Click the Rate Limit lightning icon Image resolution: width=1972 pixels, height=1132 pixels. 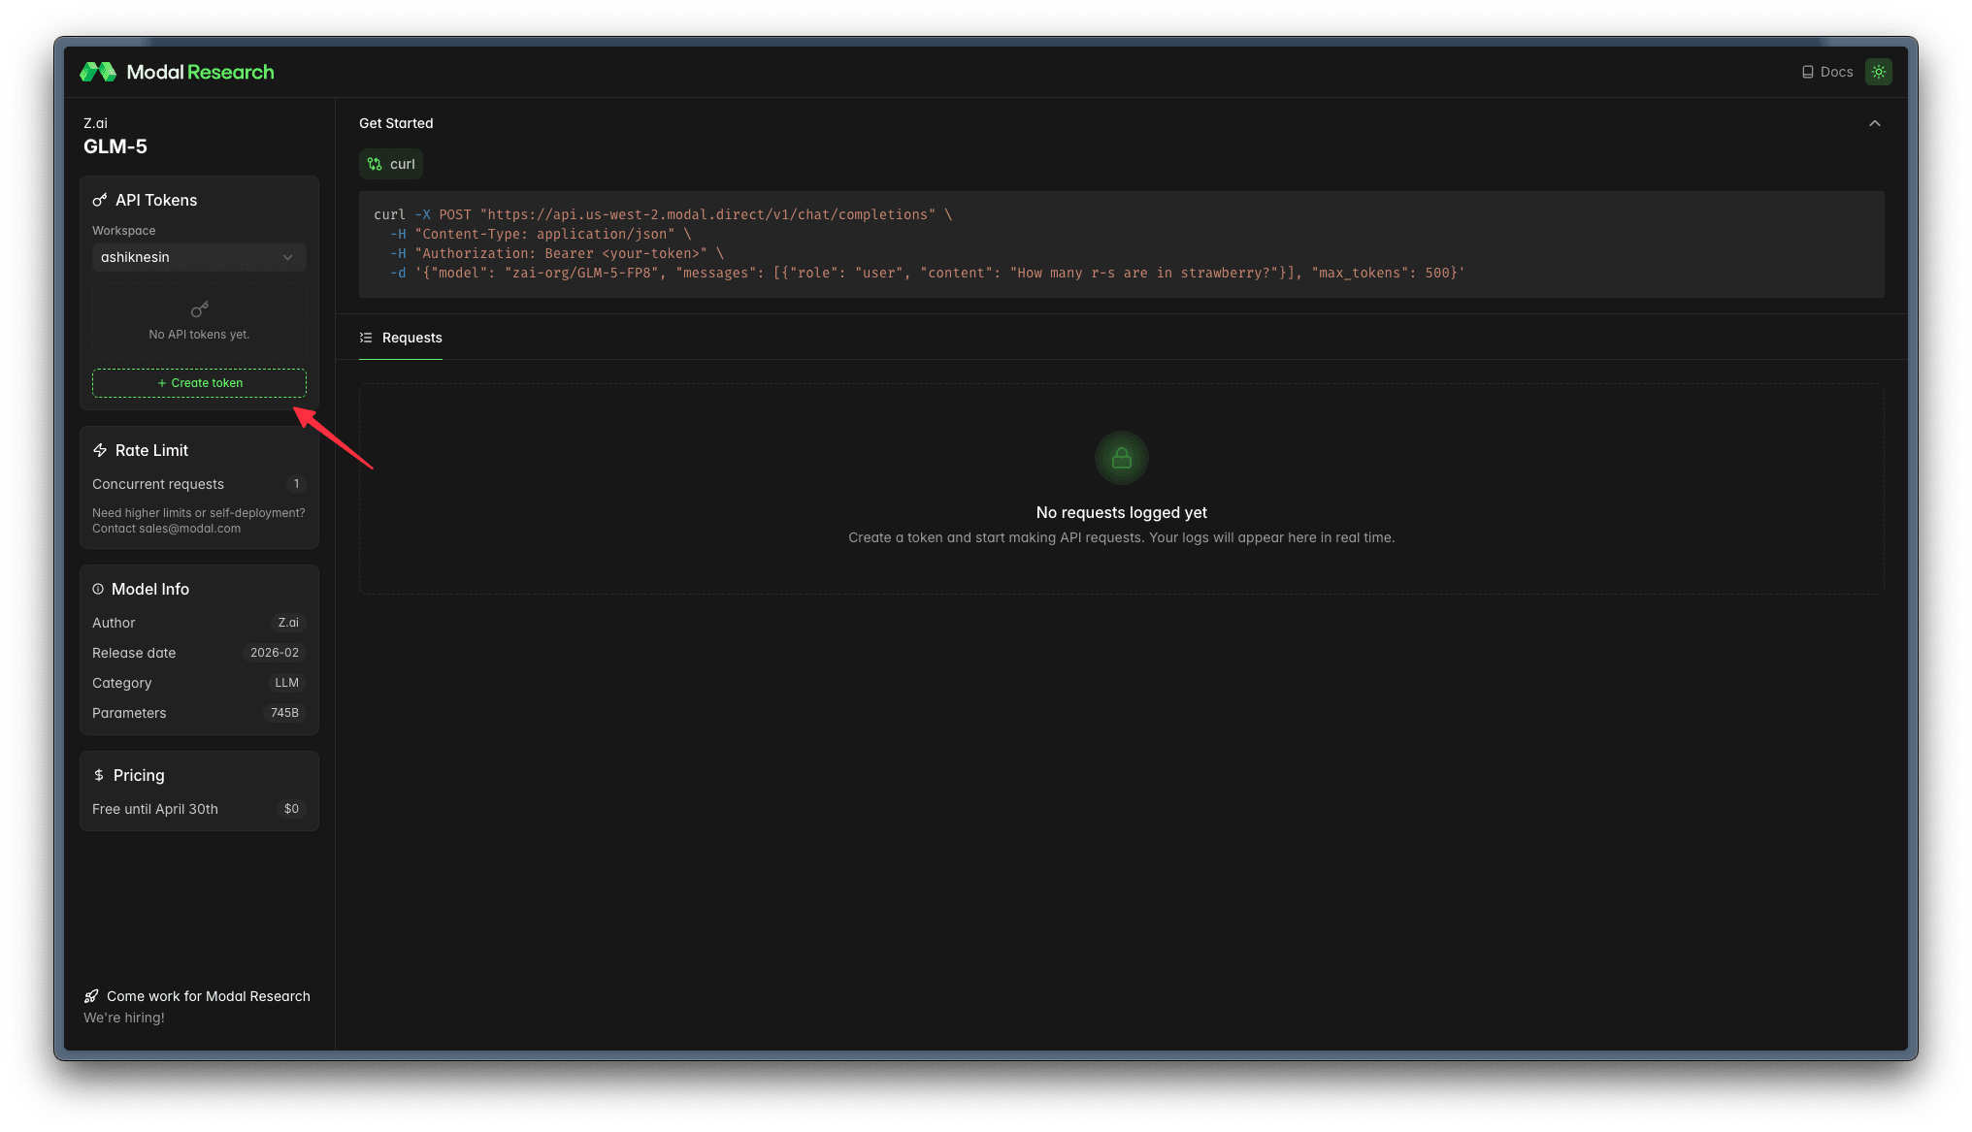(100, 450)
